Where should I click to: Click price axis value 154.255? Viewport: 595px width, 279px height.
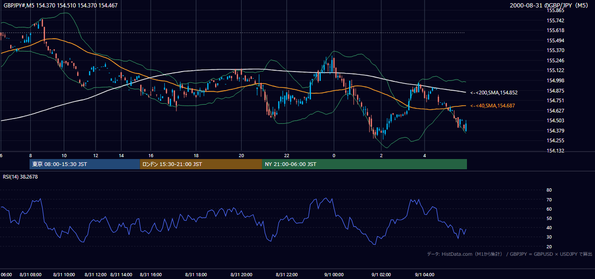(555, 140)
